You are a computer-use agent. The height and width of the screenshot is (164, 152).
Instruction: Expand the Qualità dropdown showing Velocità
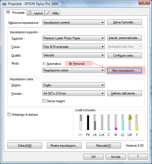click(74, 55)
